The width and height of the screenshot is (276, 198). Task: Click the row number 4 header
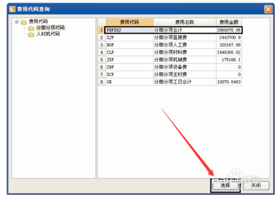click(x=102, y=52)
